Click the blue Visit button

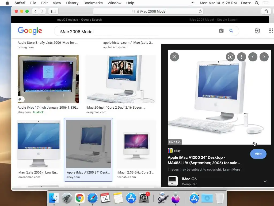[258, 154]
